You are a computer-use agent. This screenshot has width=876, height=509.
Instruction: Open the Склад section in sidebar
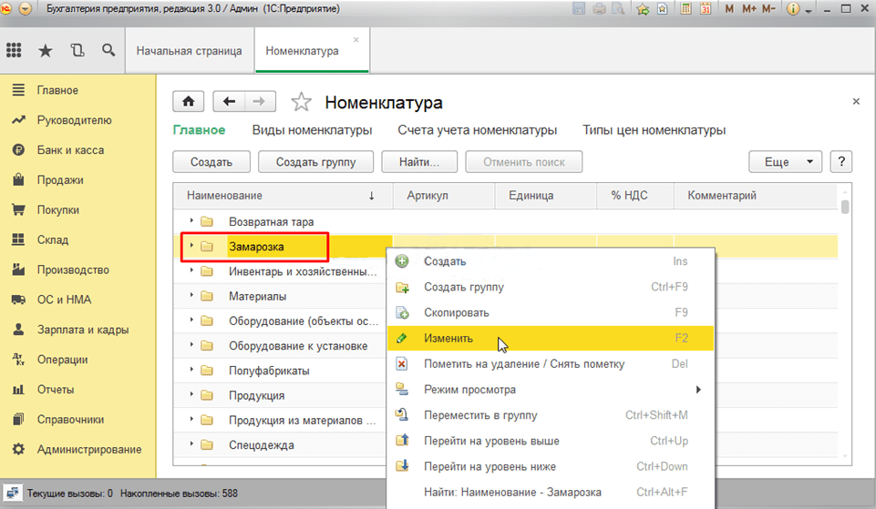point(52,240)
